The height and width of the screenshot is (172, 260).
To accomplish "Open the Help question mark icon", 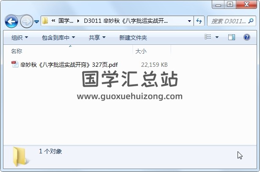I will point(247,37).
